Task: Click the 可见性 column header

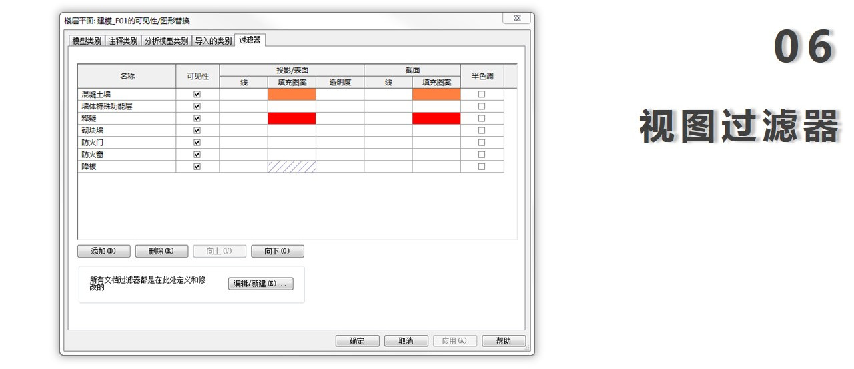Action: pos(197,76)
